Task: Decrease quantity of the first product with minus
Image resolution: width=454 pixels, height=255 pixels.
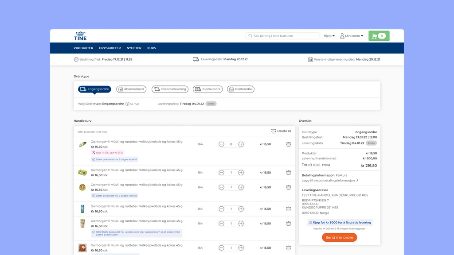Action: click(x=222, y=144)
